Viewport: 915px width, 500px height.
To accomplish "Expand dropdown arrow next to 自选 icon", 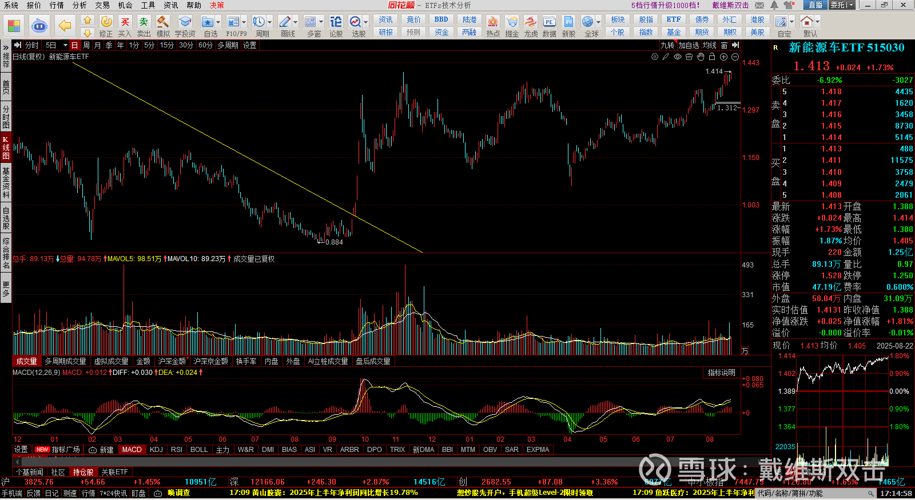I will coord(218,22).
